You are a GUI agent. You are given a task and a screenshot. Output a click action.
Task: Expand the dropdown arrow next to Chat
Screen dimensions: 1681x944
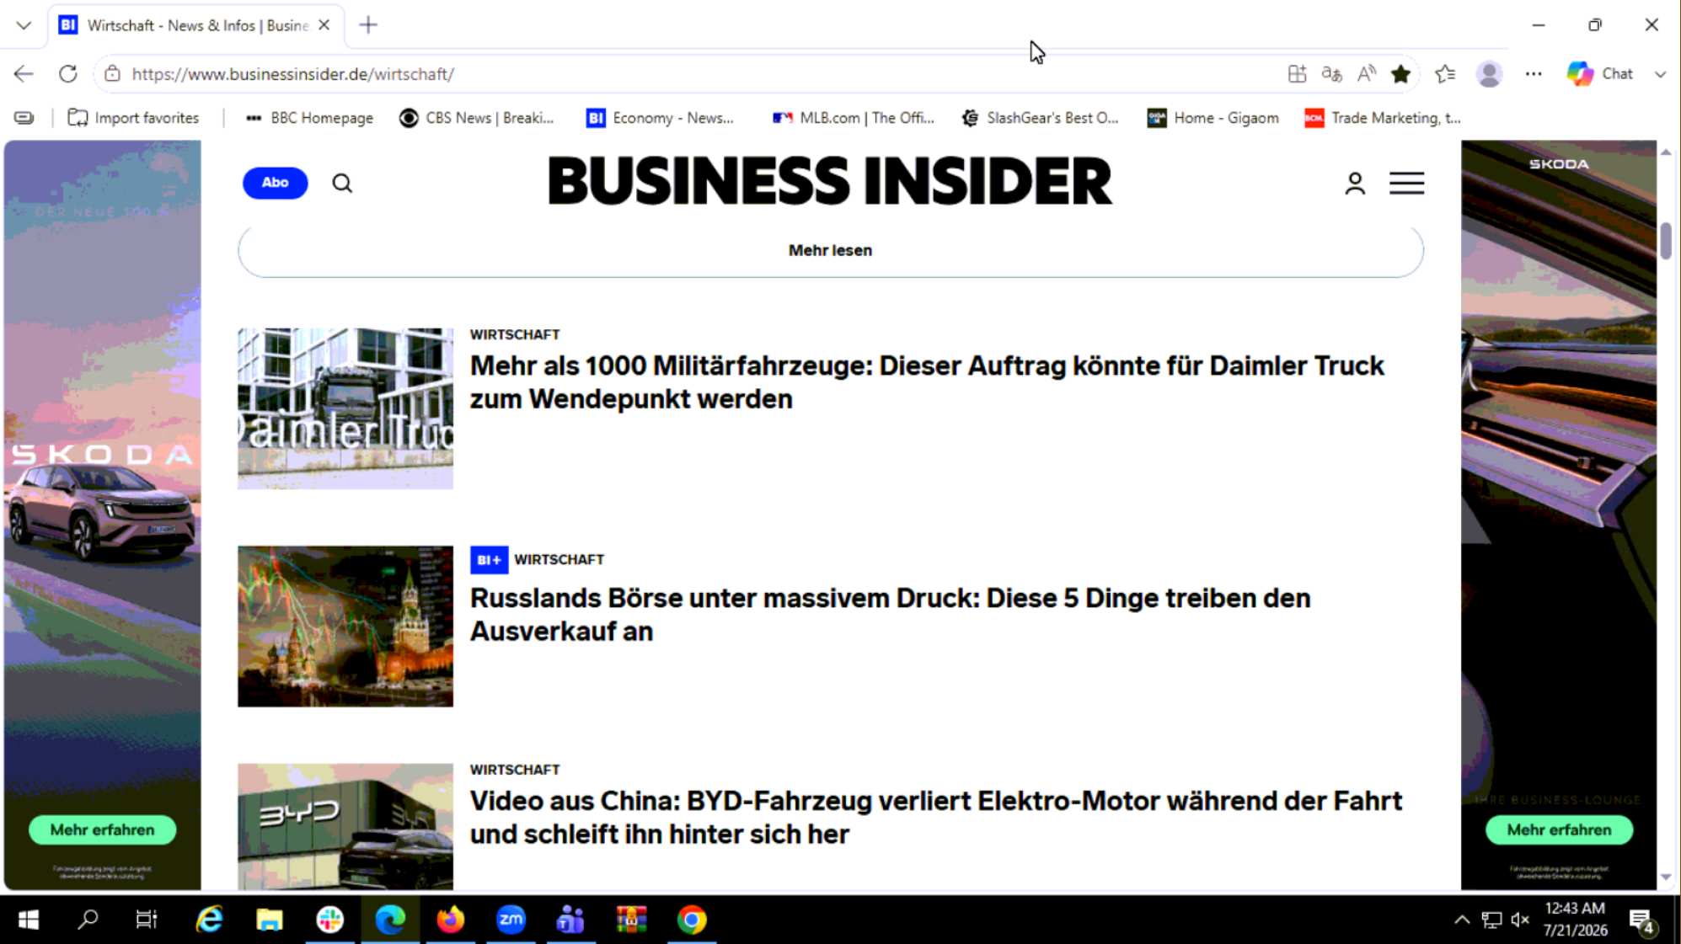pyautogui.click(x=1660, y=74)
